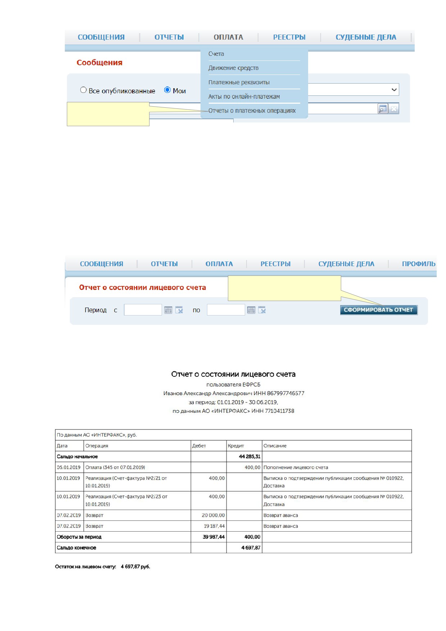
Task: Clear the search field with X icon
Action: pyautogui.click(x=394, y=109)
